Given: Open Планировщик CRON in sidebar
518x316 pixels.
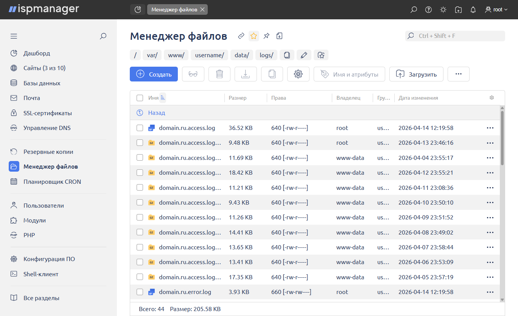Looking at the screenshot, I should click(x=52, y=181).
